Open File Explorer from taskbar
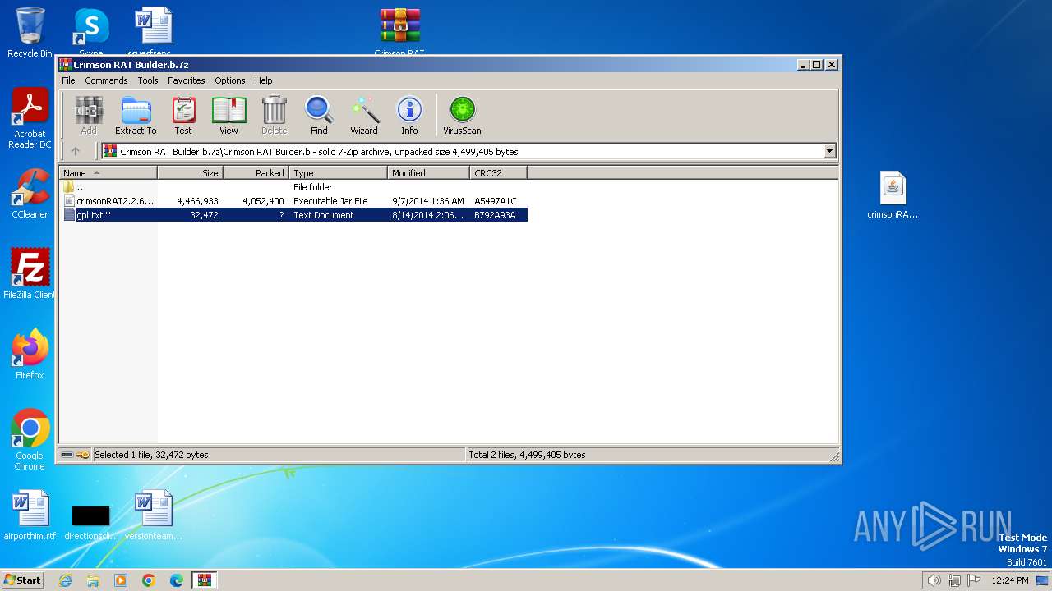The image size is (1052, 591). (x=93, y=580)
